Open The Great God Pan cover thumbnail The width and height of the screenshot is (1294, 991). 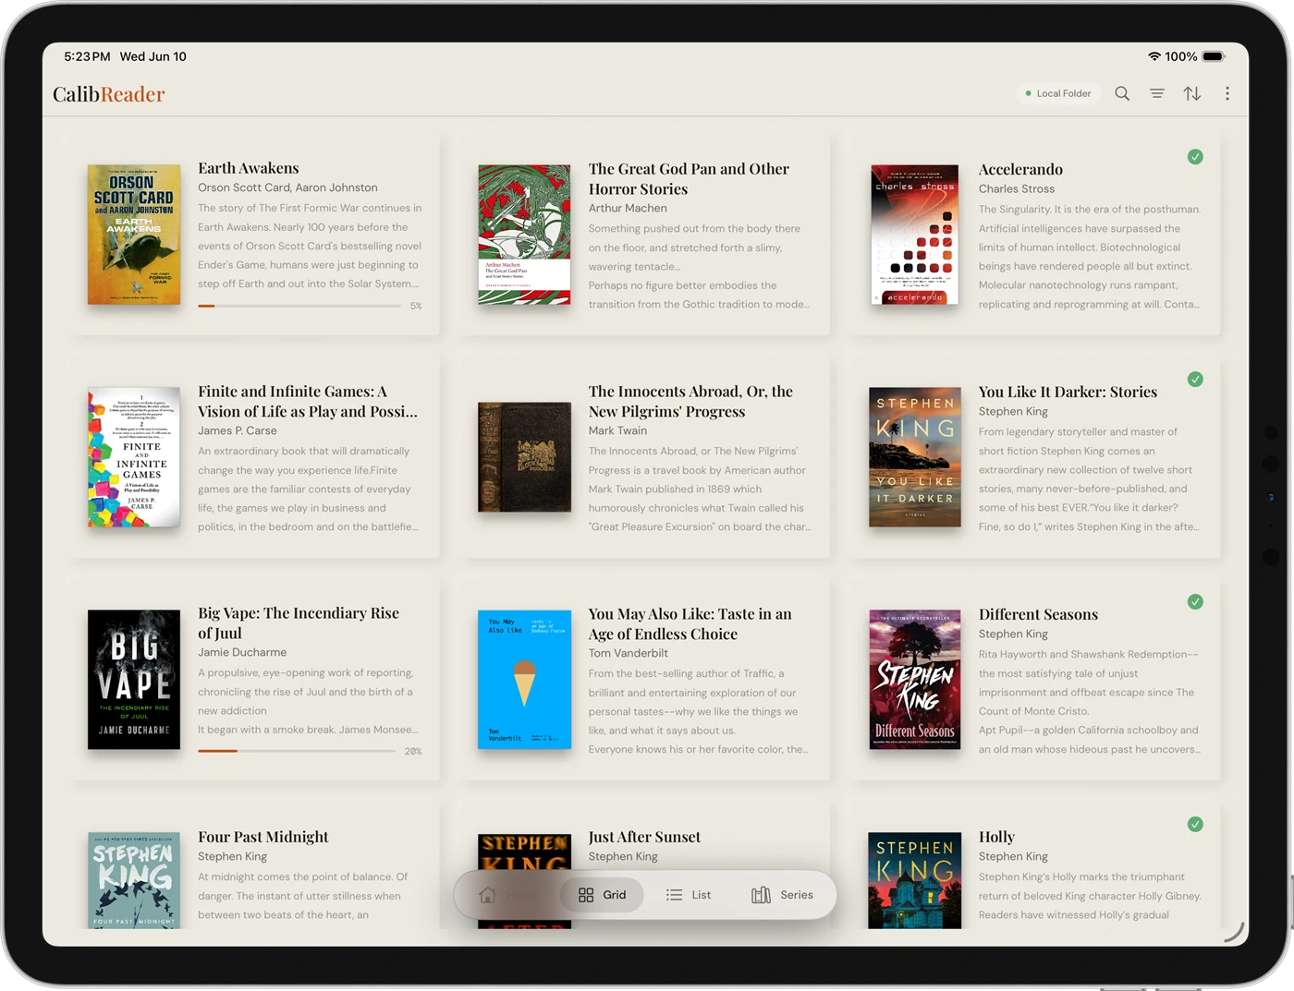point(524,235)
